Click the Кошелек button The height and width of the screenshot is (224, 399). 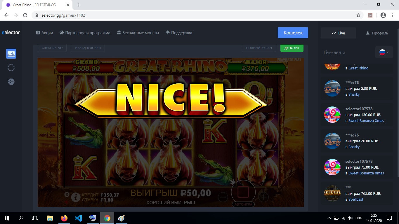pyautogui.click(x=293, y=33)
